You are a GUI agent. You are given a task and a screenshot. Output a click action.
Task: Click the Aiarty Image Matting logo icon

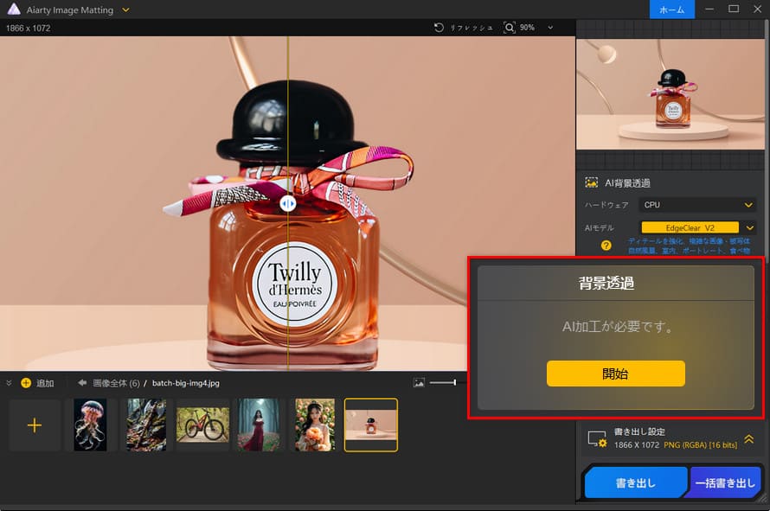pyautogui.click(x=13, y=10)
